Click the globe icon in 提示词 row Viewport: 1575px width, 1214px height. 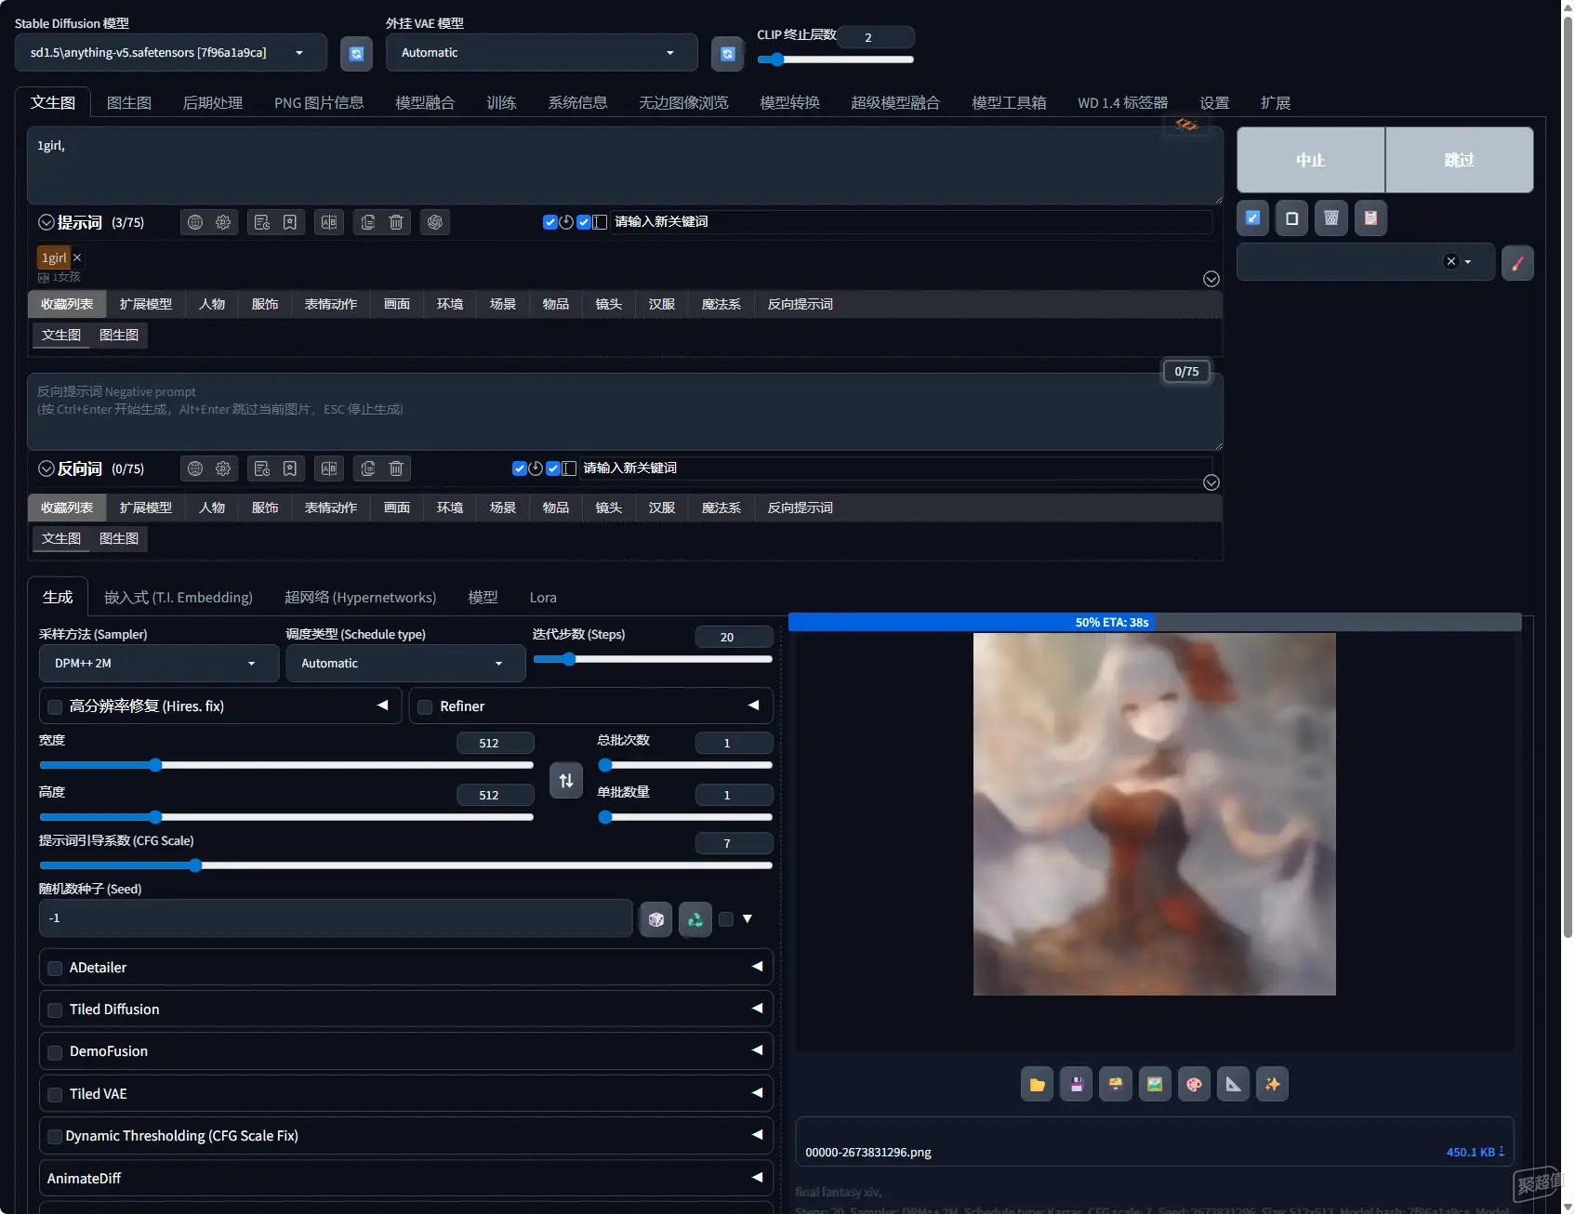(x=195, y=222)
